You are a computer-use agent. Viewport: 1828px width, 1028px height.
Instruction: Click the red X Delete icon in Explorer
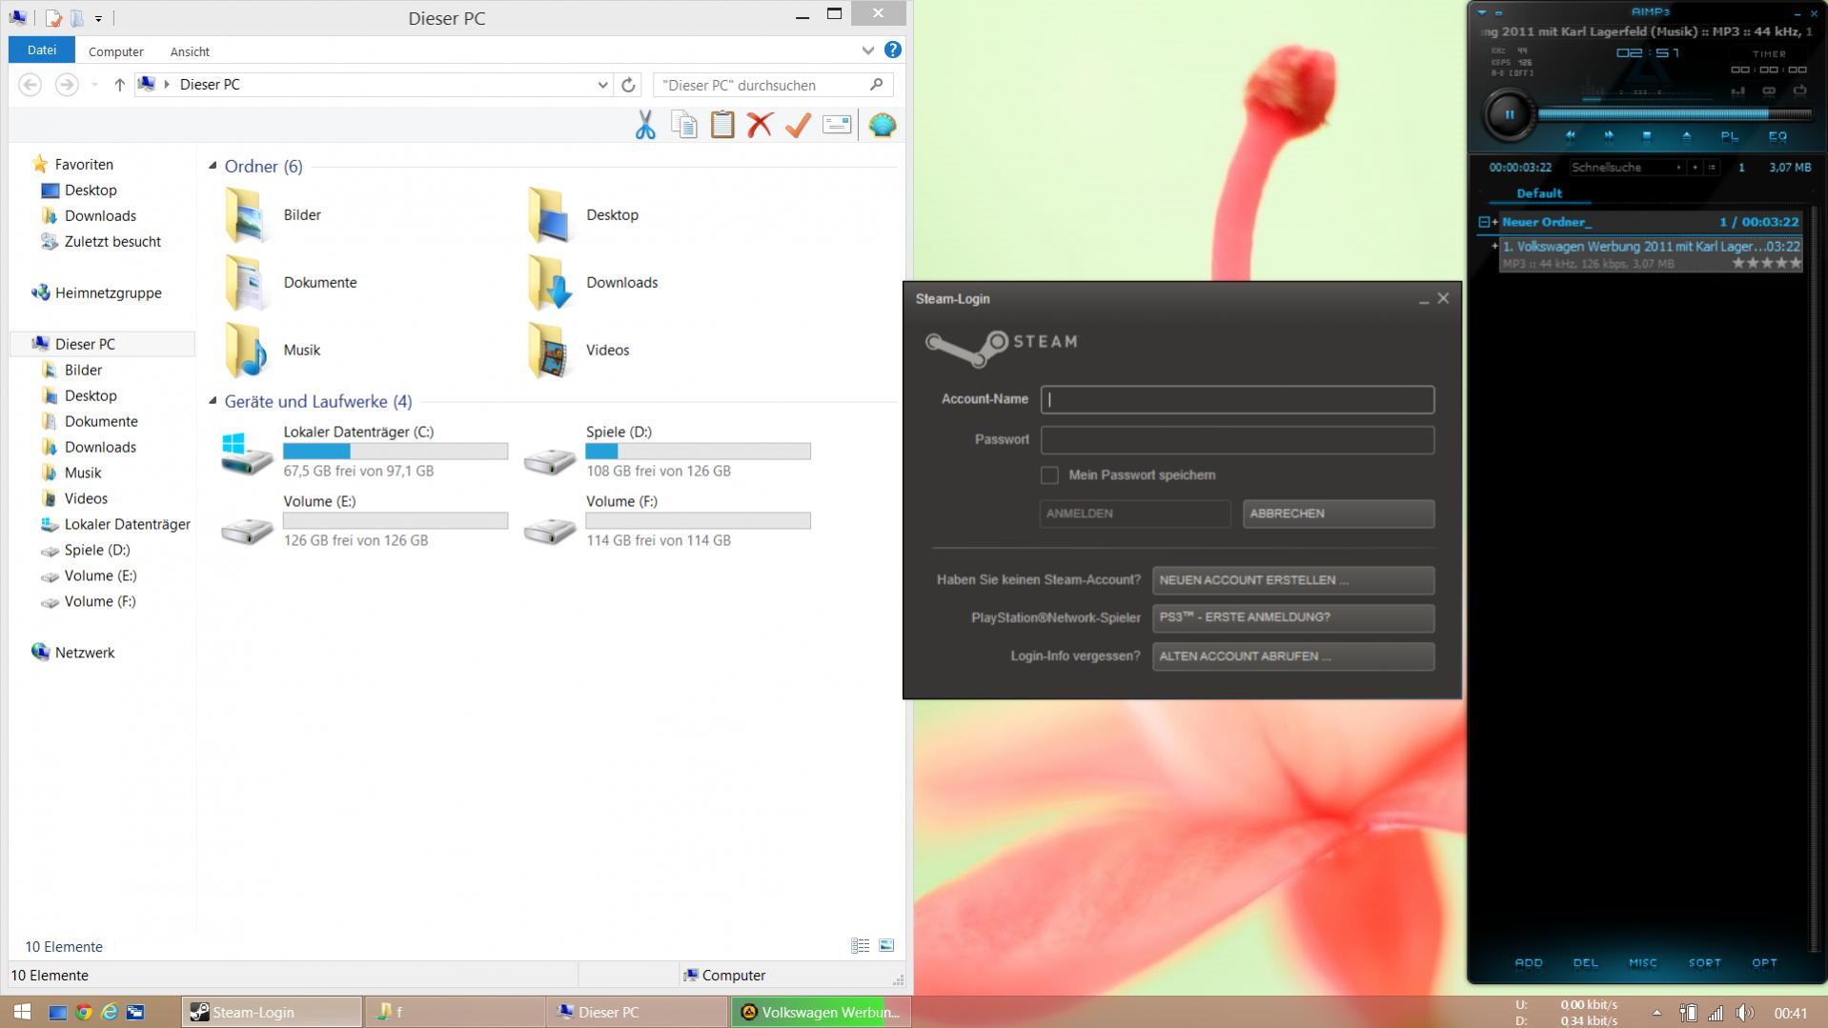(x=760, y=125)
